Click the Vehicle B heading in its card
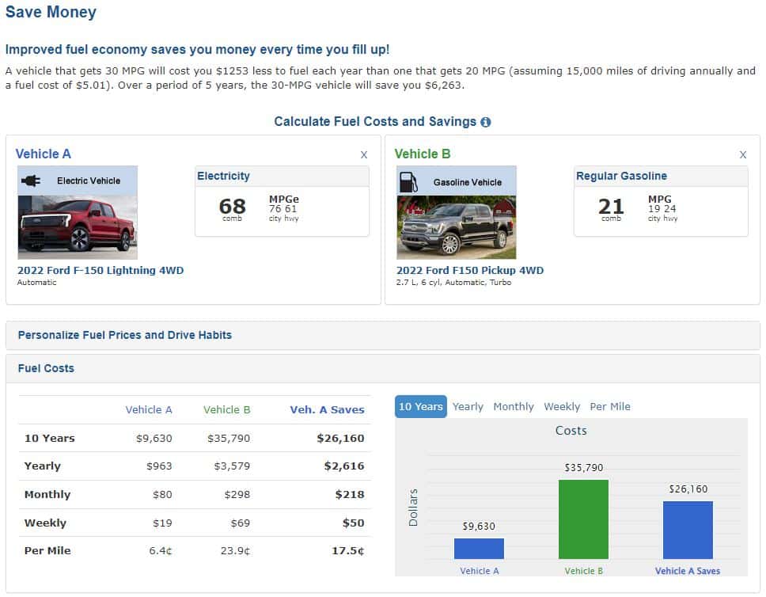Image resolution: width=766 pixels, height=597 pixels. point(422,154)
